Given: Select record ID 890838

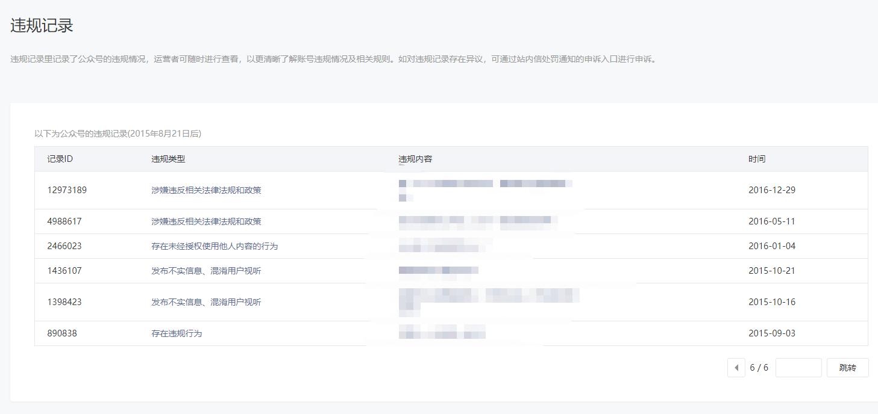Looking at the screenshot, I should coord(62,333).
